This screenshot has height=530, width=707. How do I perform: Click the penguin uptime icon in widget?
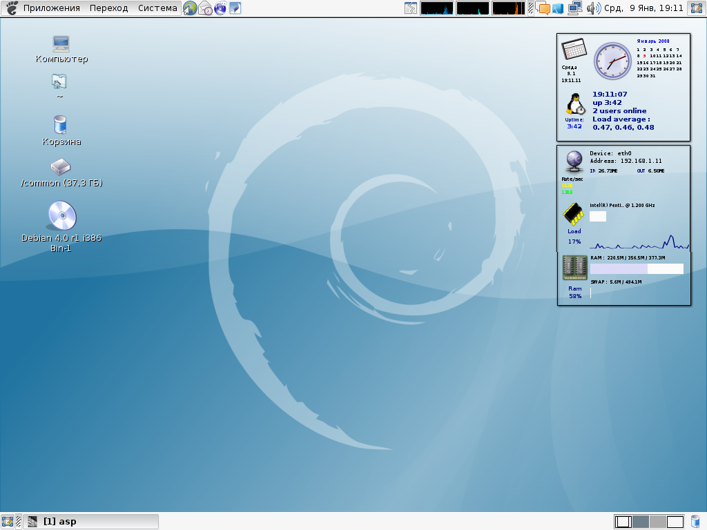pyautogui.click(x=575, y=104)
